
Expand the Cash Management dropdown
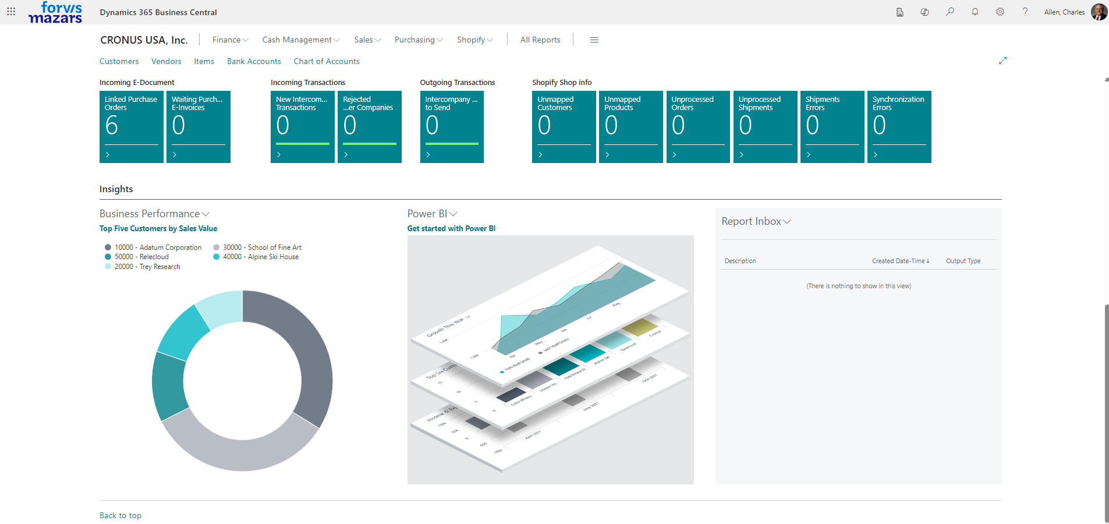(x=300, y=40)
